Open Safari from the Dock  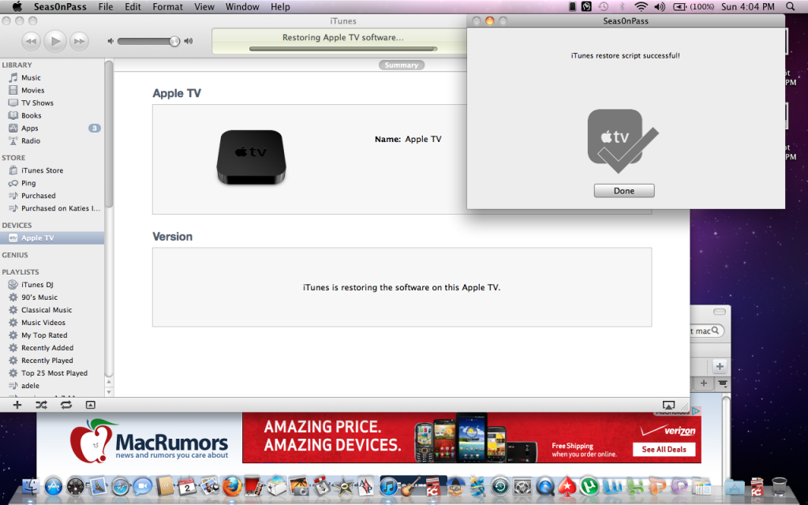coord(121,486)
